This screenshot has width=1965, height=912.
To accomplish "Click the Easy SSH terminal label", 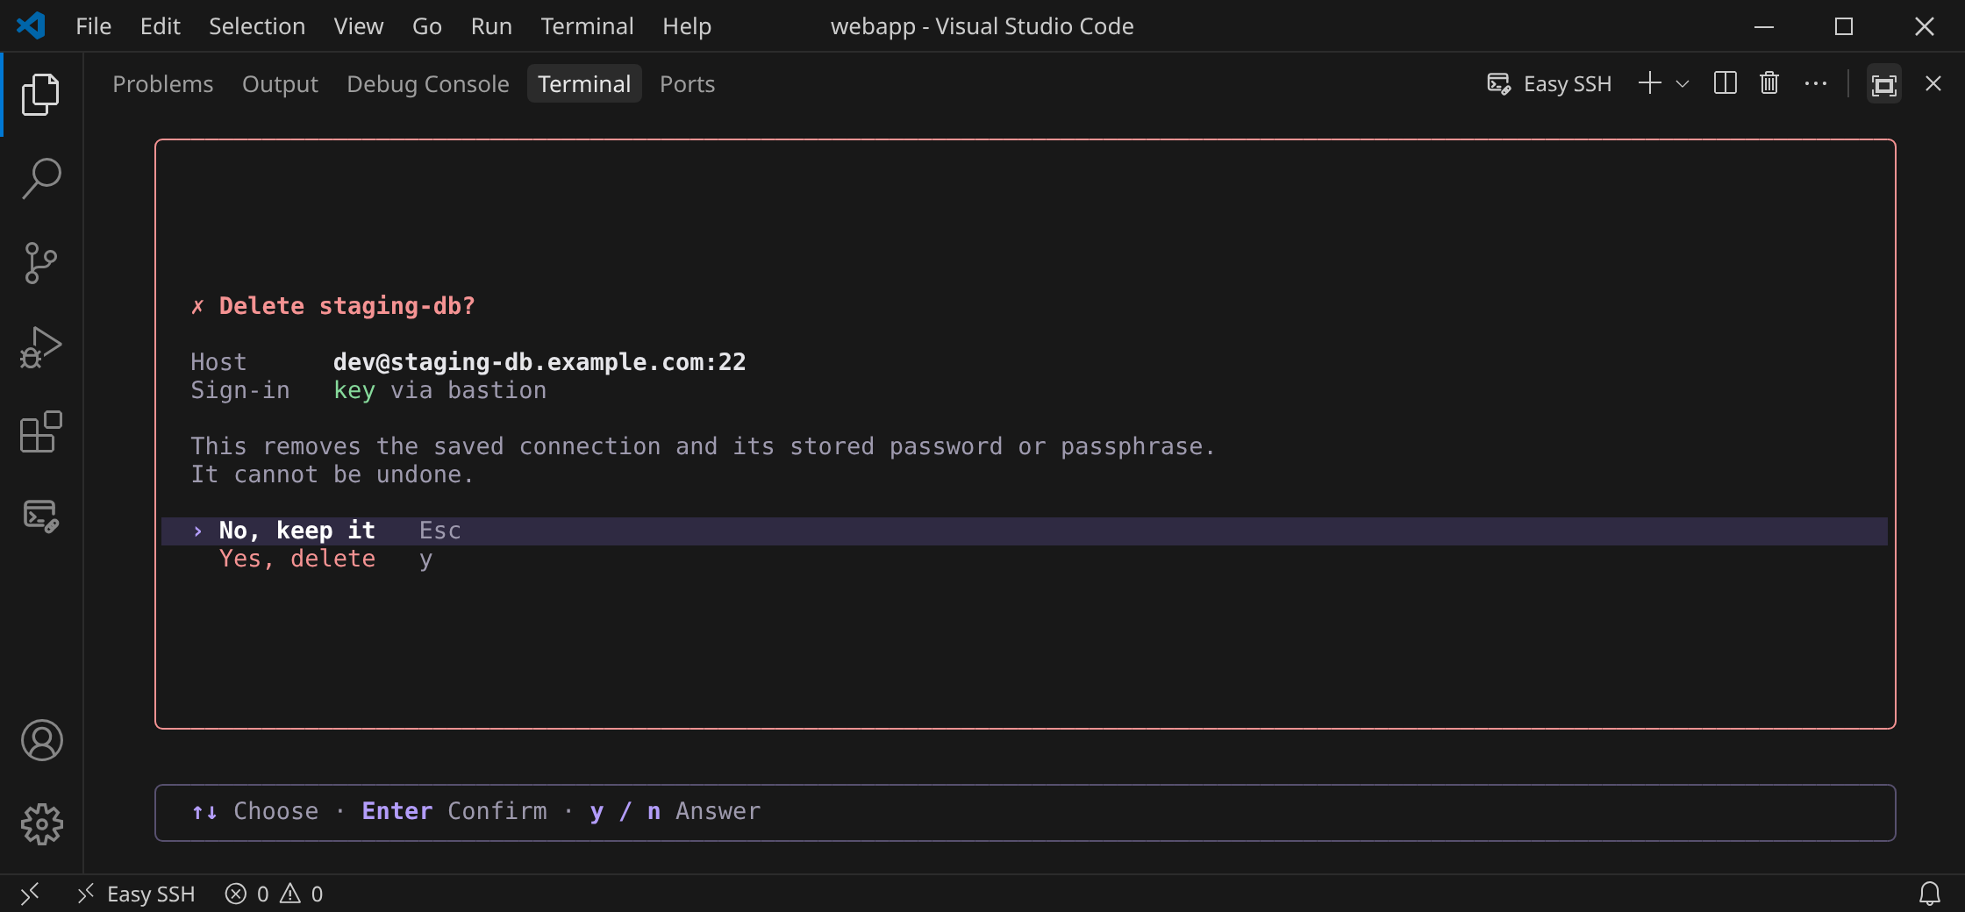I will (1549, 83).
